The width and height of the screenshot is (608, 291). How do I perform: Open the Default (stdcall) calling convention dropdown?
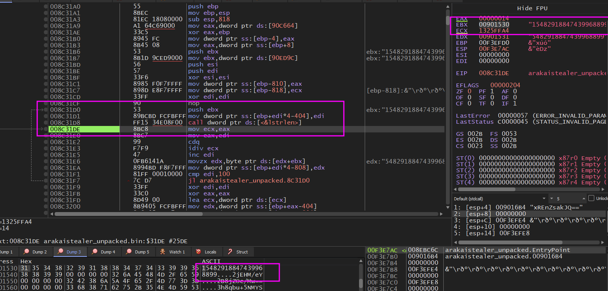[x=544, y=198]
